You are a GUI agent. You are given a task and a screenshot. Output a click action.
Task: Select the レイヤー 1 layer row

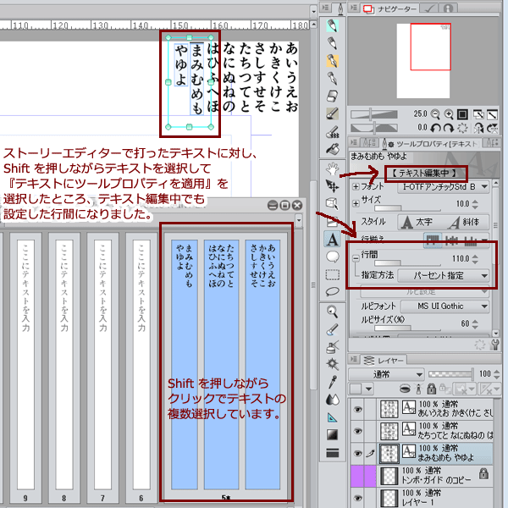pyautogui.click(x=436, y=498)
